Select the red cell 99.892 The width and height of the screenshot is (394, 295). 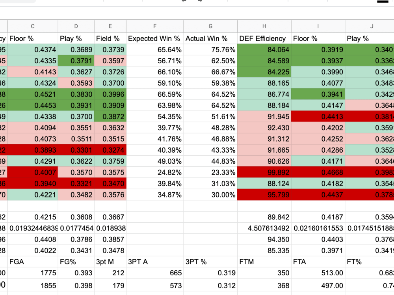pyautogui.click(x=264, y=172)
